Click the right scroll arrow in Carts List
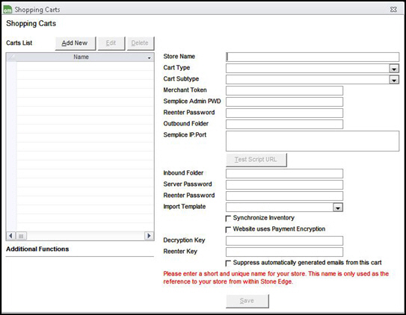406x315 pixels. click(149, 236)
